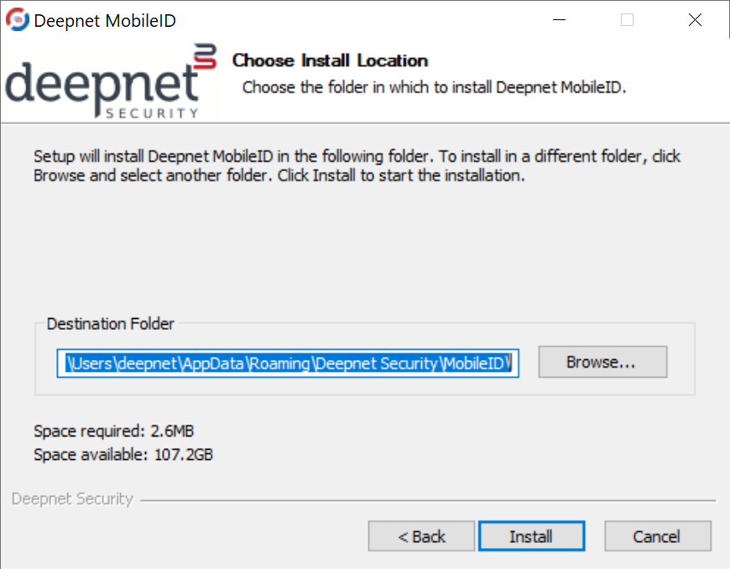730x569 pixels.
Task: Click the "Choose the folder in which" subtitle
Action: tap(434, 87)
